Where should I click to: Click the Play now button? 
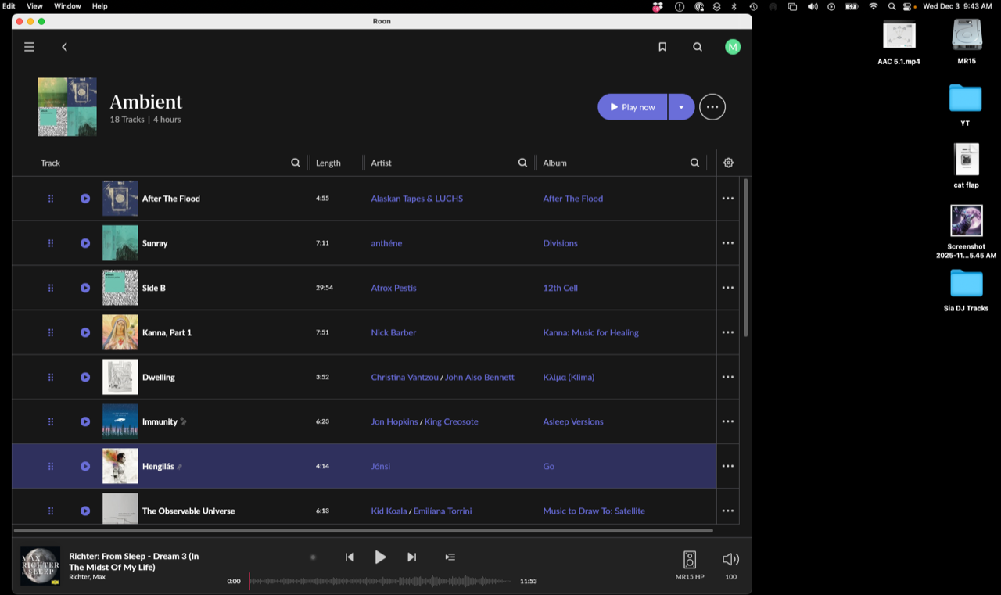[x=633, y=107]
